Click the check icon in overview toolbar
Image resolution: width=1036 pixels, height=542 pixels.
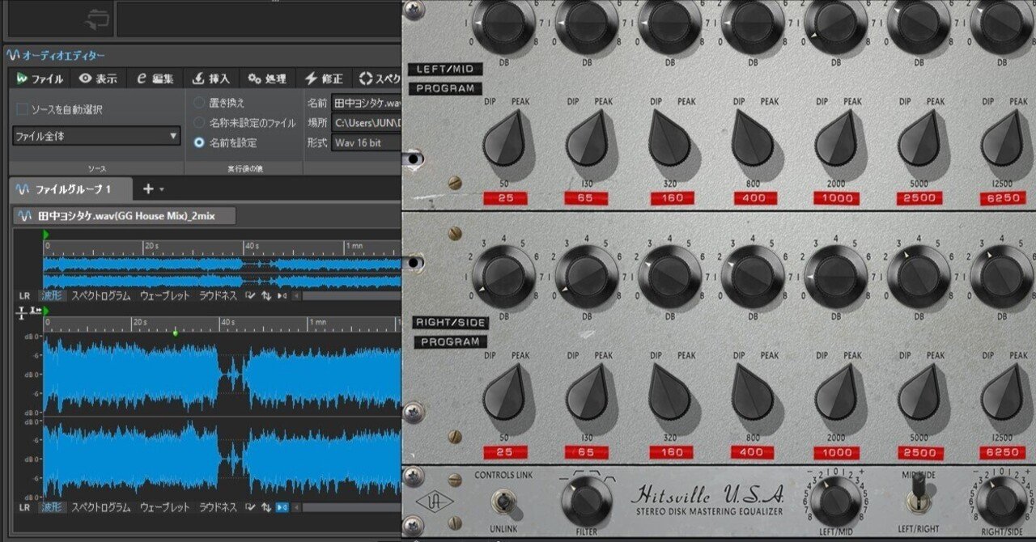[252, 296]
